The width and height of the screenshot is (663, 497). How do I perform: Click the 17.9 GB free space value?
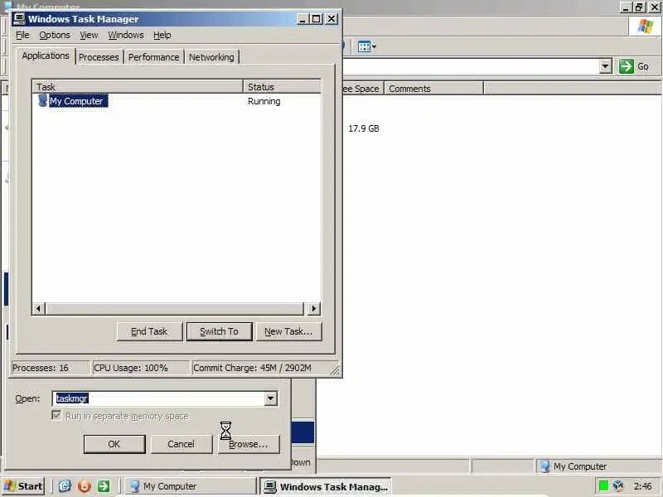tap(364, 128)
